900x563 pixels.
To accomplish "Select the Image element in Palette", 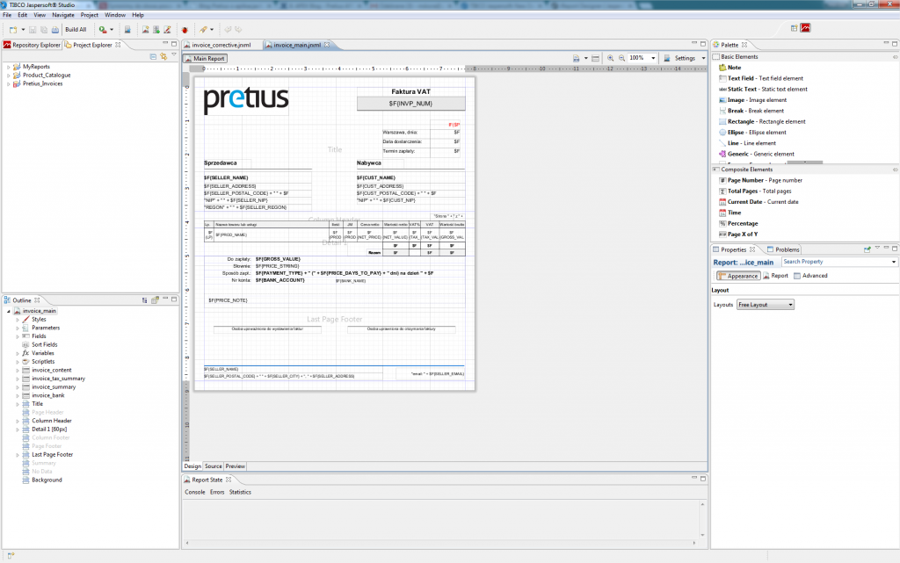I will point(752,100).
